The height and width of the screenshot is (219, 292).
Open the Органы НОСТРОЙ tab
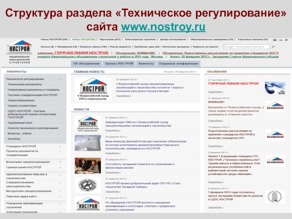[119, 64]
